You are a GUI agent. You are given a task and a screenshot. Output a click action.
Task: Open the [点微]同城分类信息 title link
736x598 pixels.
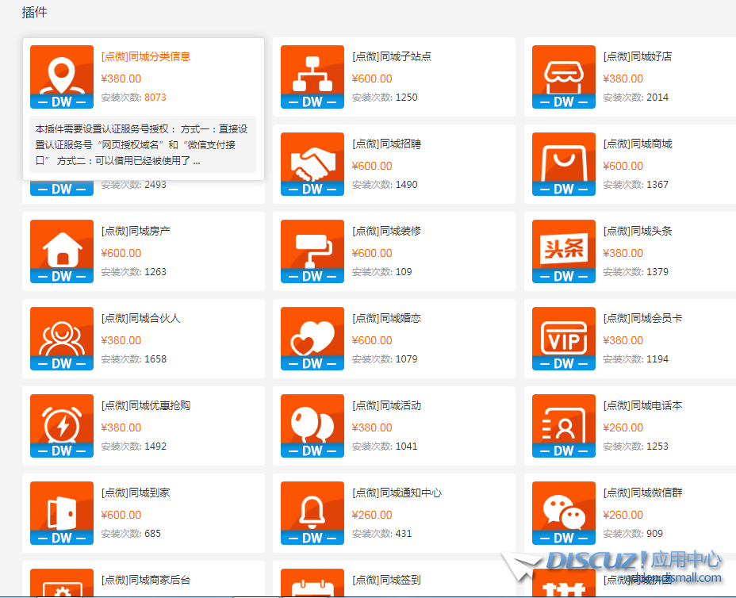pos(146,56)
